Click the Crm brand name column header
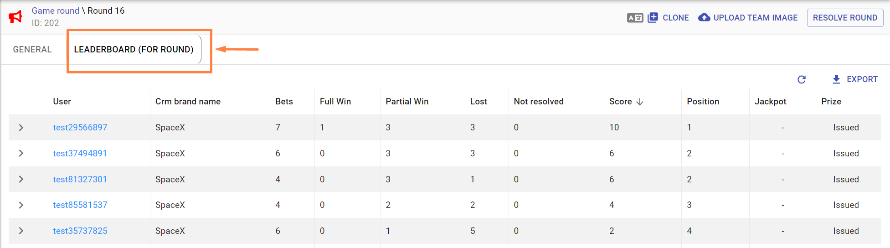Image resolution: width=890 pixels, height=248 pixels. click(x=188, y=102)
